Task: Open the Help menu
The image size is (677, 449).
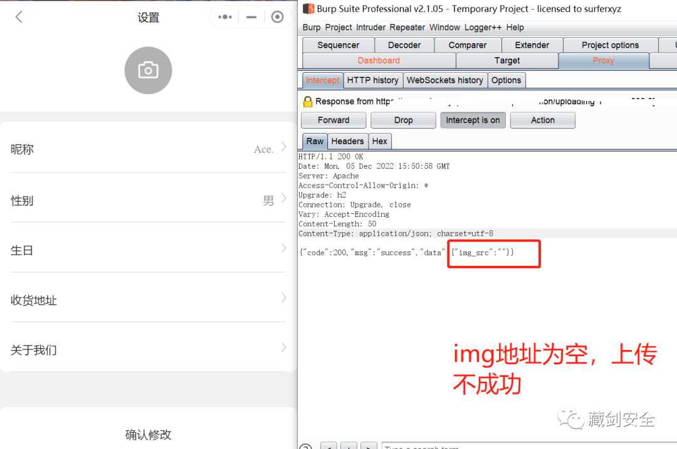Action: [x=515, y=27]
